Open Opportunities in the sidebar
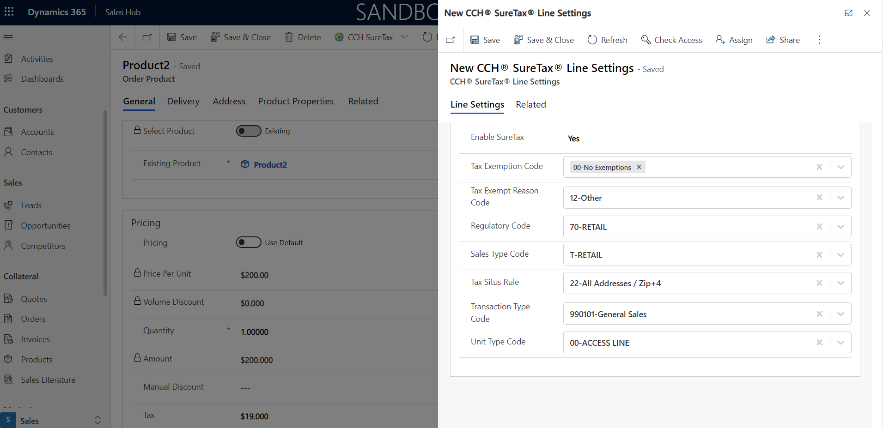Image resolution: width=883 pixels, height=428 pixels. coord(46,226)
